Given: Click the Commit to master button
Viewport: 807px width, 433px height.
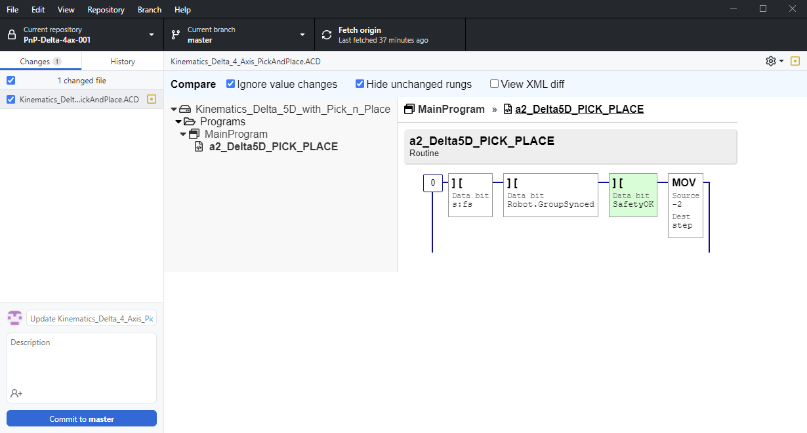Looking at the screenshot, I should [81, 418].
